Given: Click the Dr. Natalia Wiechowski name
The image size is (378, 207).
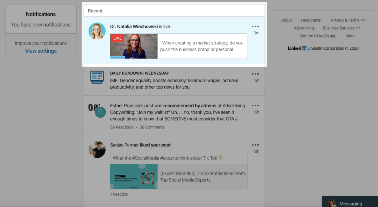Looking at the screenshot, I should pos(134,26).
